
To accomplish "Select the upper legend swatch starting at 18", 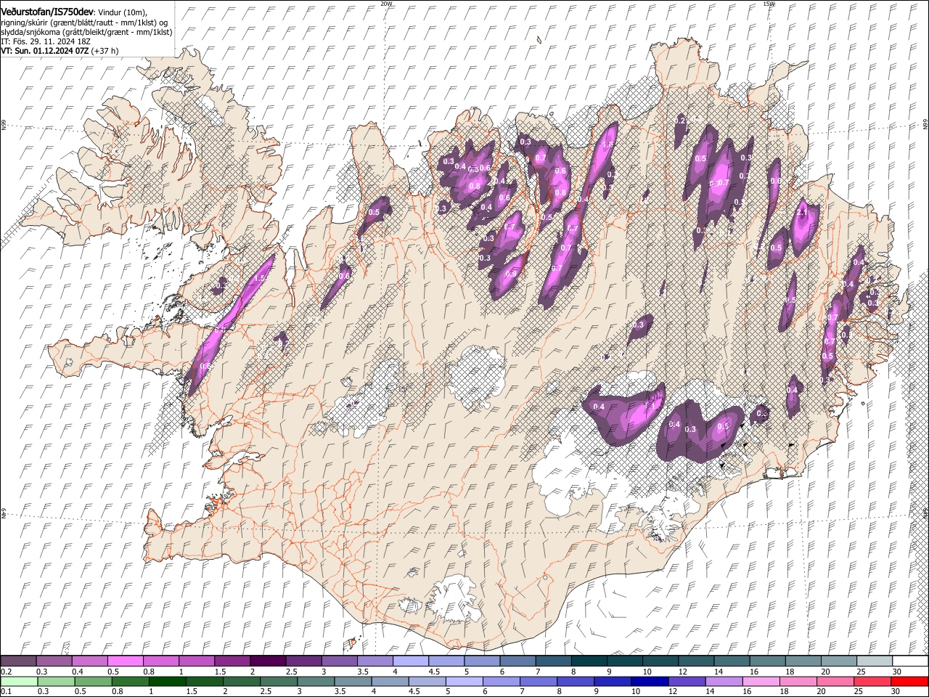I will click(803, 661).
